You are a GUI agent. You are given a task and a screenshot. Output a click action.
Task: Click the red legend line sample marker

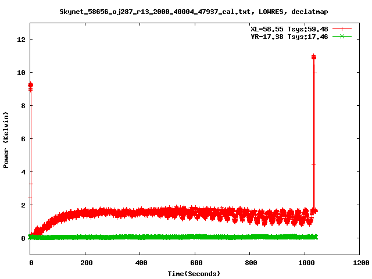tap(342, 29)
